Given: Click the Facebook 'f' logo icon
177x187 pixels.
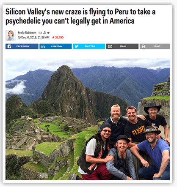Looking at the screenshot, I should click(9, 46).
